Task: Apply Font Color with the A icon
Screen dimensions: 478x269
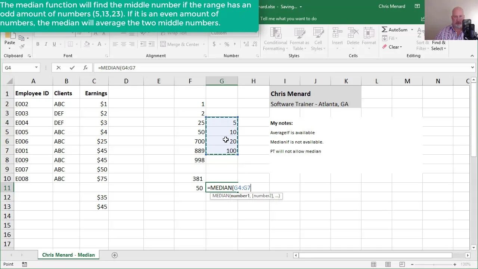Action: pos(99,44)
